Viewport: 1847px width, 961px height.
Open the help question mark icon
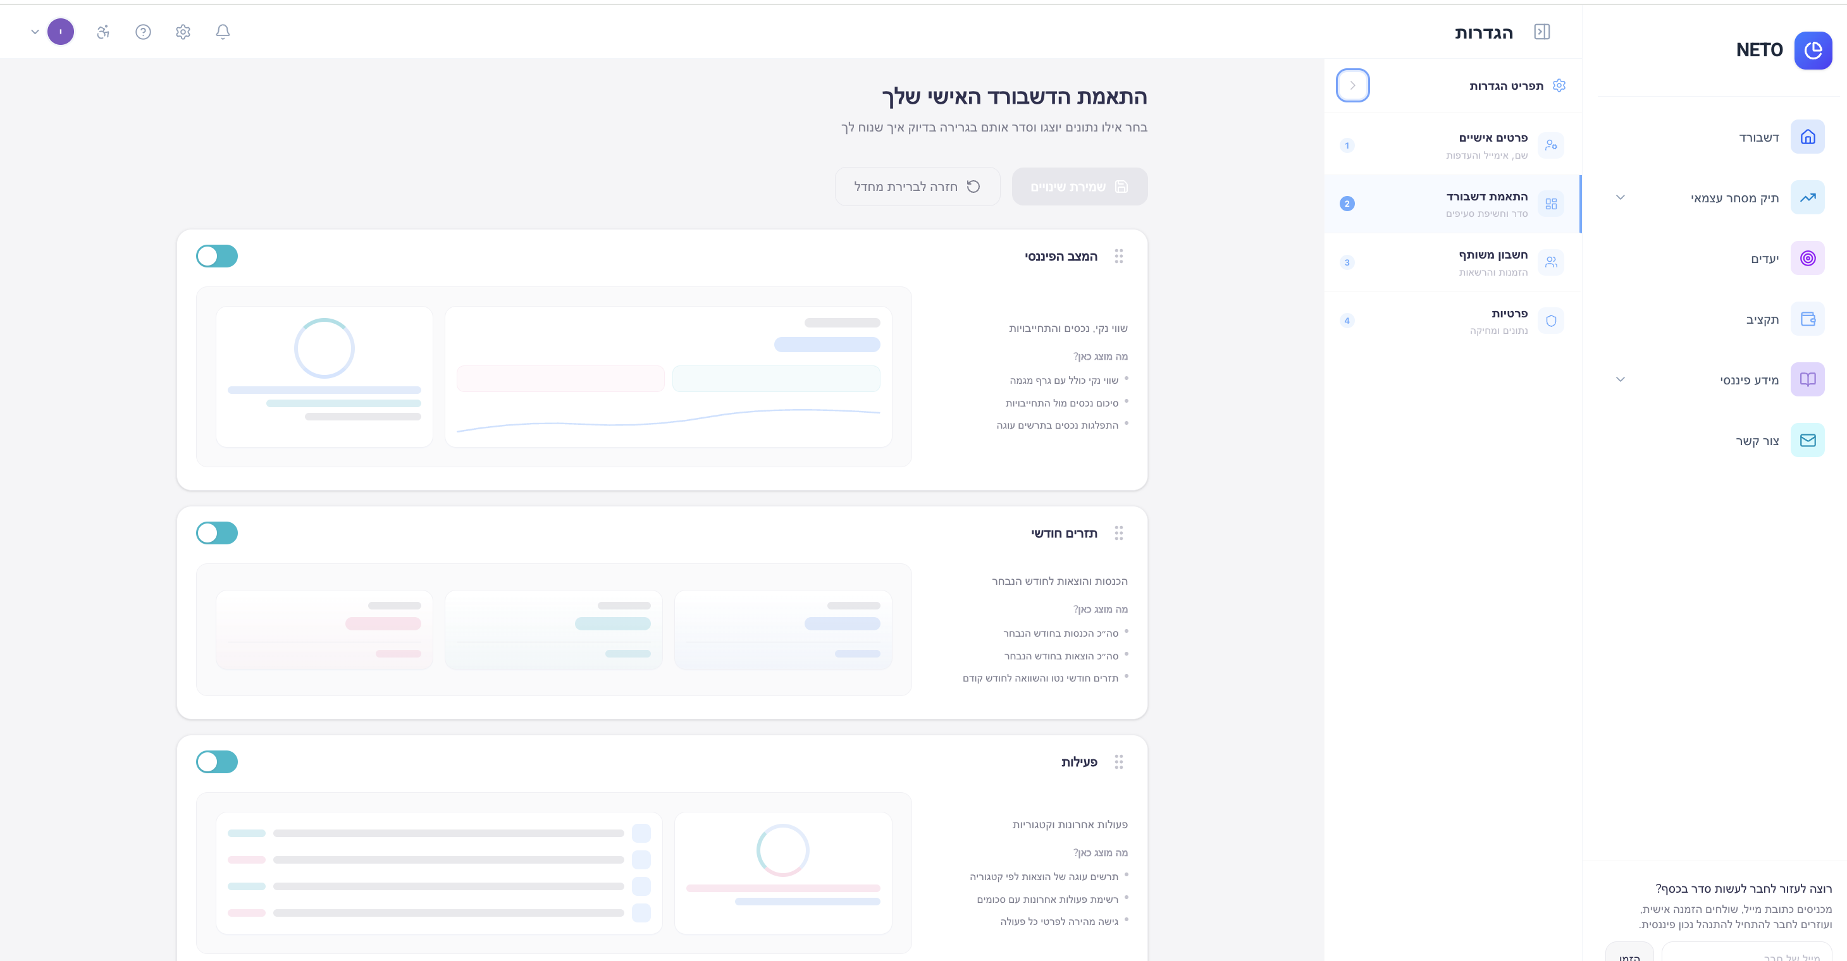click(x=143, y=32)
